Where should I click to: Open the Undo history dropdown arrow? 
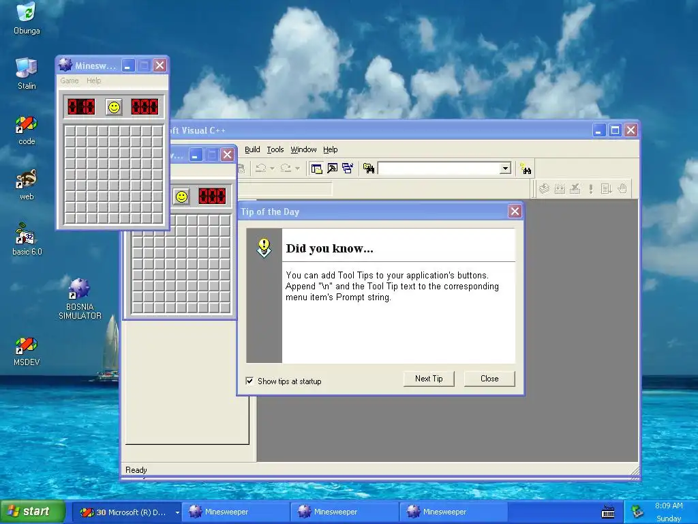(x=272, y=169)
